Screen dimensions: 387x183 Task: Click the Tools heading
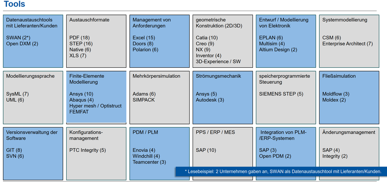click(15, 4)
